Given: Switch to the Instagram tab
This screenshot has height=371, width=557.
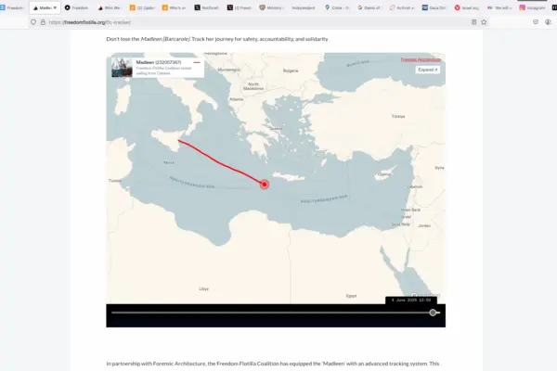Looking at the screenshot, I should tap(532, 7).
